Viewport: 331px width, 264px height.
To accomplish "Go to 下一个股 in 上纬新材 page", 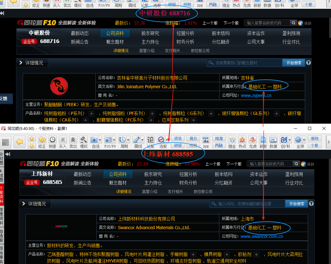I will [234, 164].
